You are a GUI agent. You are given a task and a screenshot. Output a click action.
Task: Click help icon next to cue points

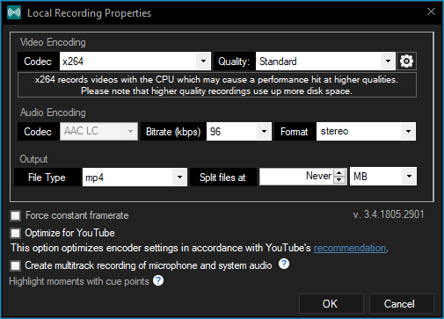[x=158, y=280]
